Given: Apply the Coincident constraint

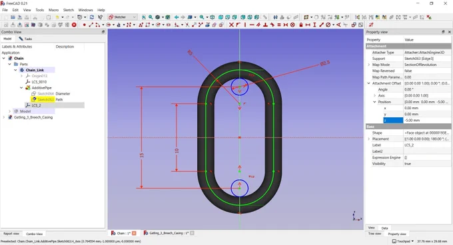Looking at the screenshot, I should (x=231, y=25).
